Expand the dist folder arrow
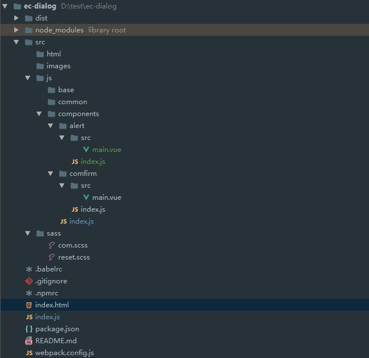Viewport: 369px width, 358px height. [17, 18]
